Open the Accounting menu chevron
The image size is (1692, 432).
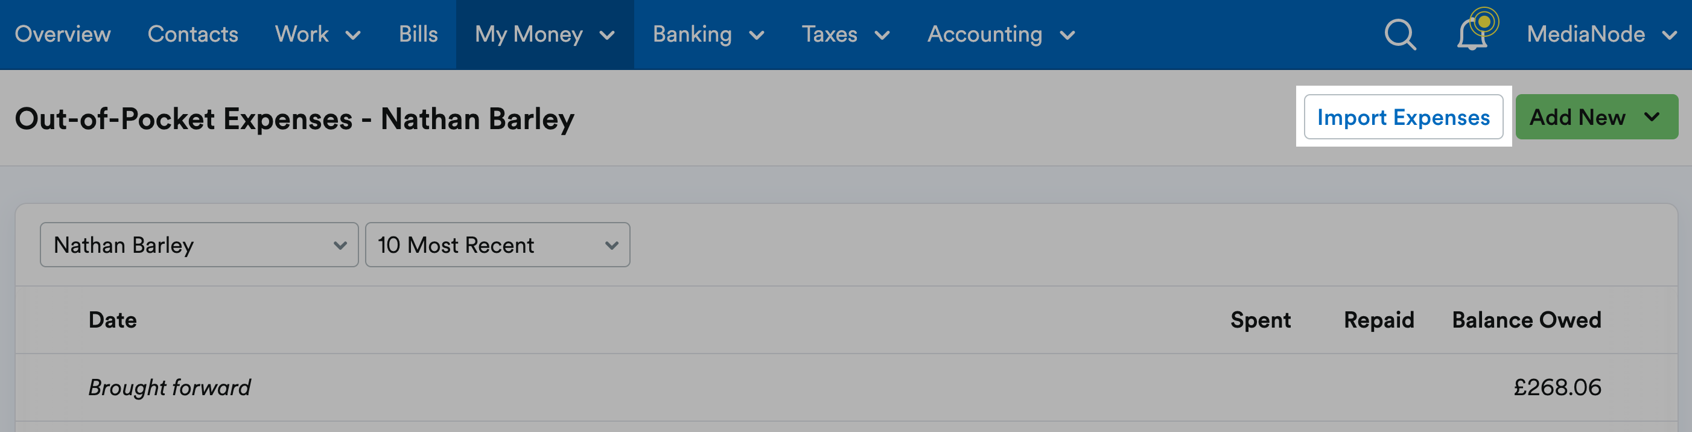(x=1069, y=36)
